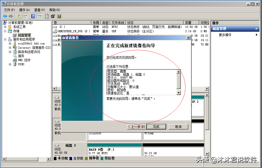Toggle the Show/Hide Action Pane toolbar icon
Viewport: 262px width, 168px height.
pos(39,16)
